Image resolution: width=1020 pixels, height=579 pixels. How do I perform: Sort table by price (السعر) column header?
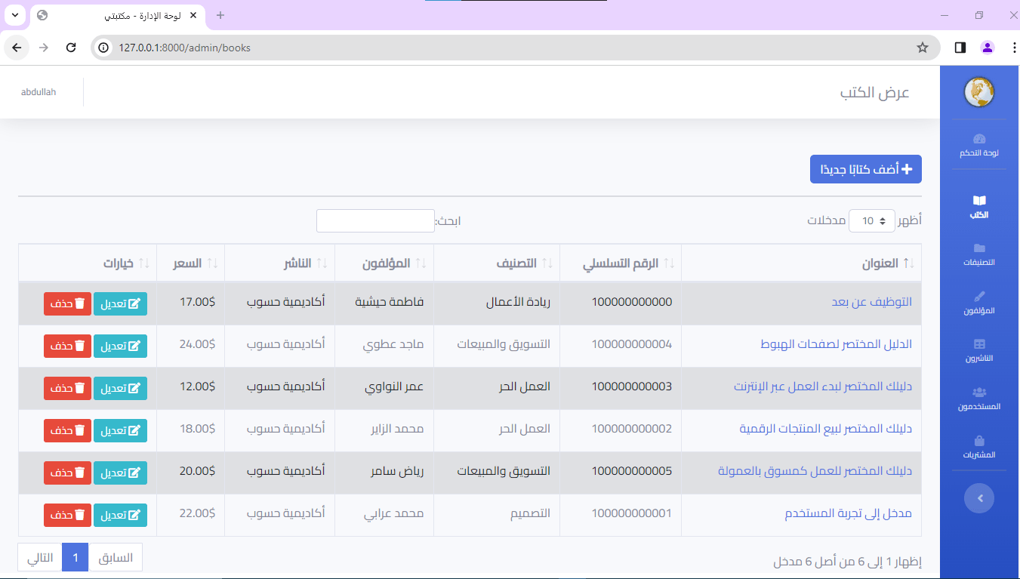tap(190, 263)
